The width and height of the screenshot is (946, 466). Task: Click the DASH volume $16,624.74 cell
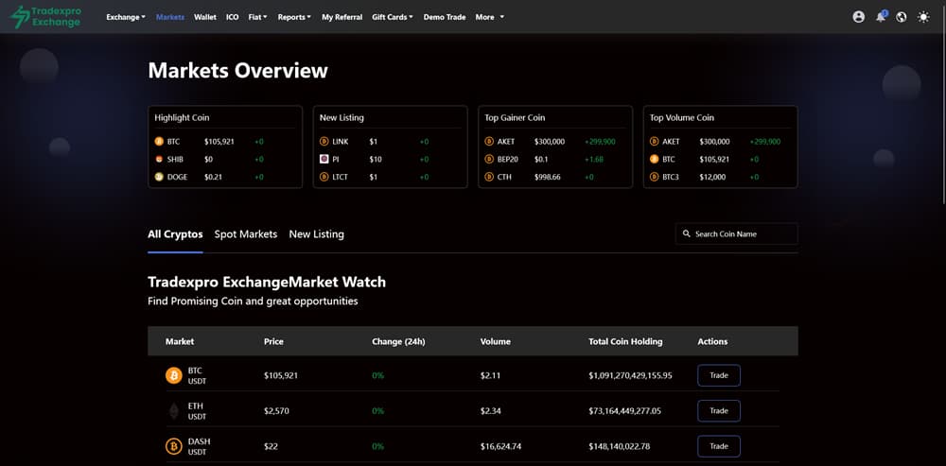pos(500,447)
